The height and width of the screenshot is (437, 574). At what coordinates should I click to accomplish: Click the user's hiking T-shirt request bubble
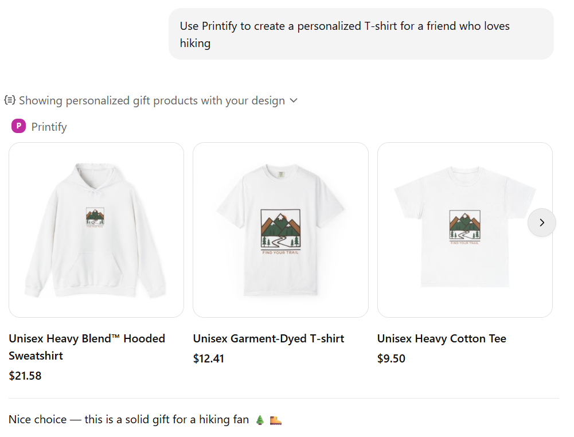[x=361, y=34]
